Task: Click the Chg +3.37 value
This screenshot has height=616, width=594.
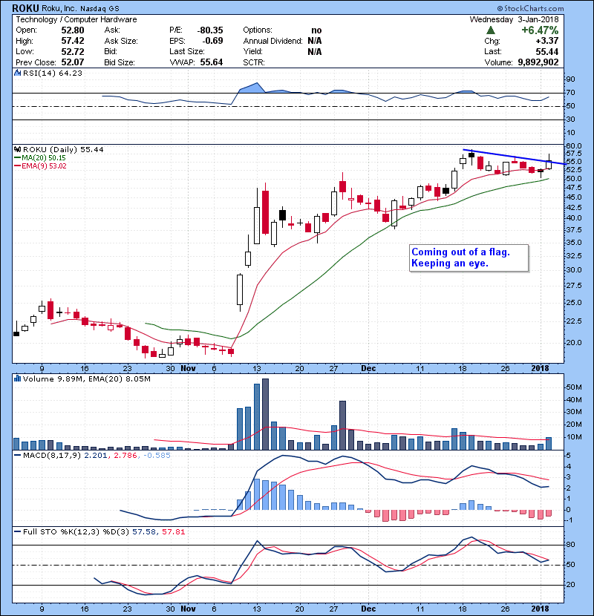Action: coord(546,41)
